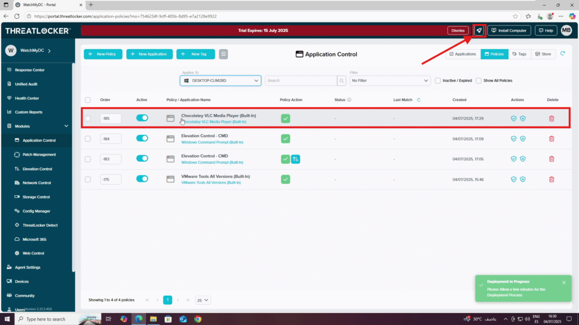Screen dimensions: 579x325
Task: Click the New Application button
Action: tap(149, 54)
